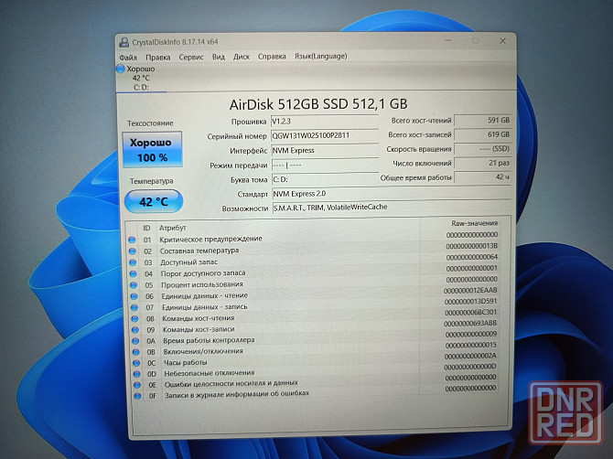Click the Всего хост-чтений value 591 GB
The image size is (613, 459).
[483, 121]
